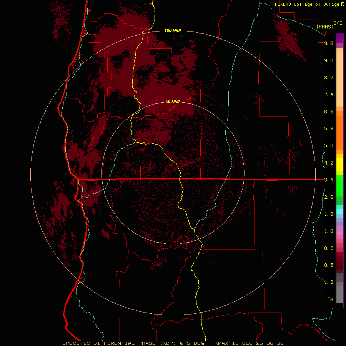The image size is (346, 346).
Task: Select the 1.0 legend value
Action: click(329, 231)
